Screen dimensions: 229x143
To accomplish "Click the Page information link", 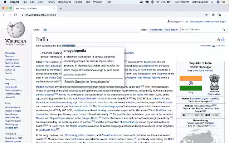I will tap(13, 121).
